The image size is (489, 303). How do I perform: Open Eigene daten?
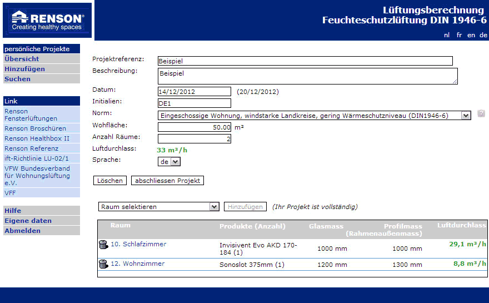pos(42,221)
